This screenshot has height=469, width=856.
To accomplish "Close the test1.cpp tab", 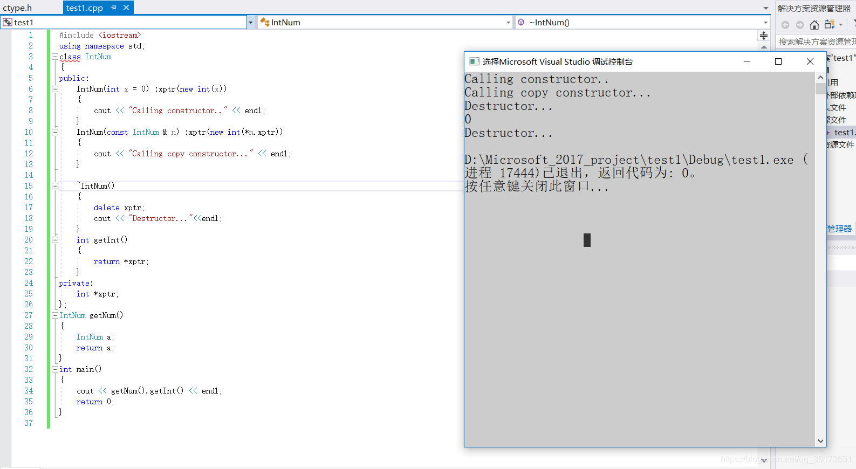I will [126, 8].
